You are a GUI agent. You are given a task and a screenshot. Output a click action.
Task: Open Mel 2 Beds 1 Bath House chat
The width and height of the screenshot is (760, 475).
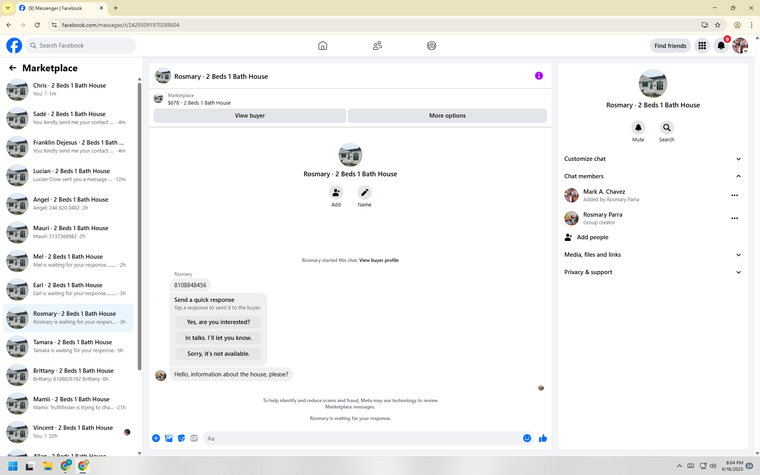68,261
